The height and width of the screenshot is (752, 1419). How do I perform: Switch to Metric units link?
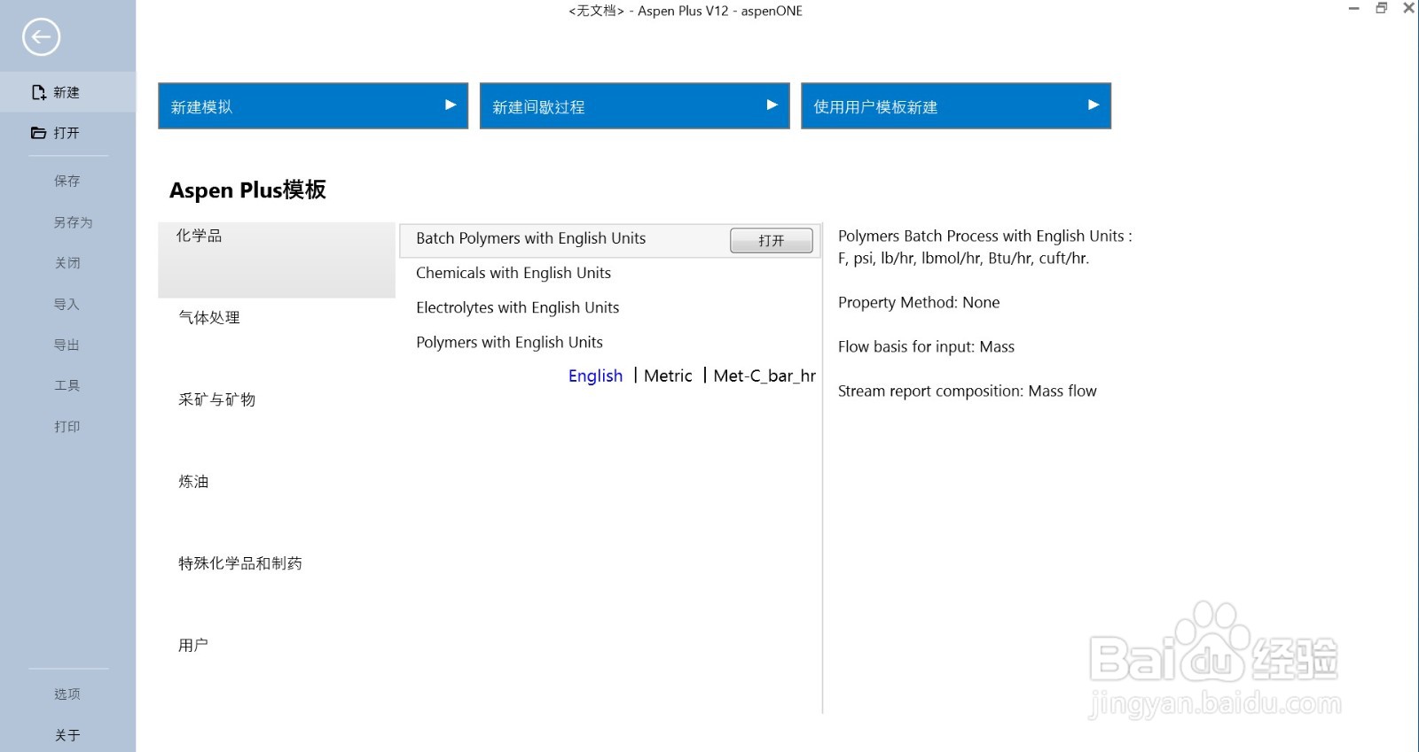(668, 376)
